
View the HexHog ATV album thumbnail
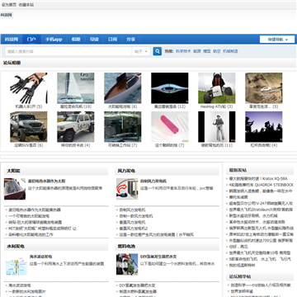(x=217, y=88)
